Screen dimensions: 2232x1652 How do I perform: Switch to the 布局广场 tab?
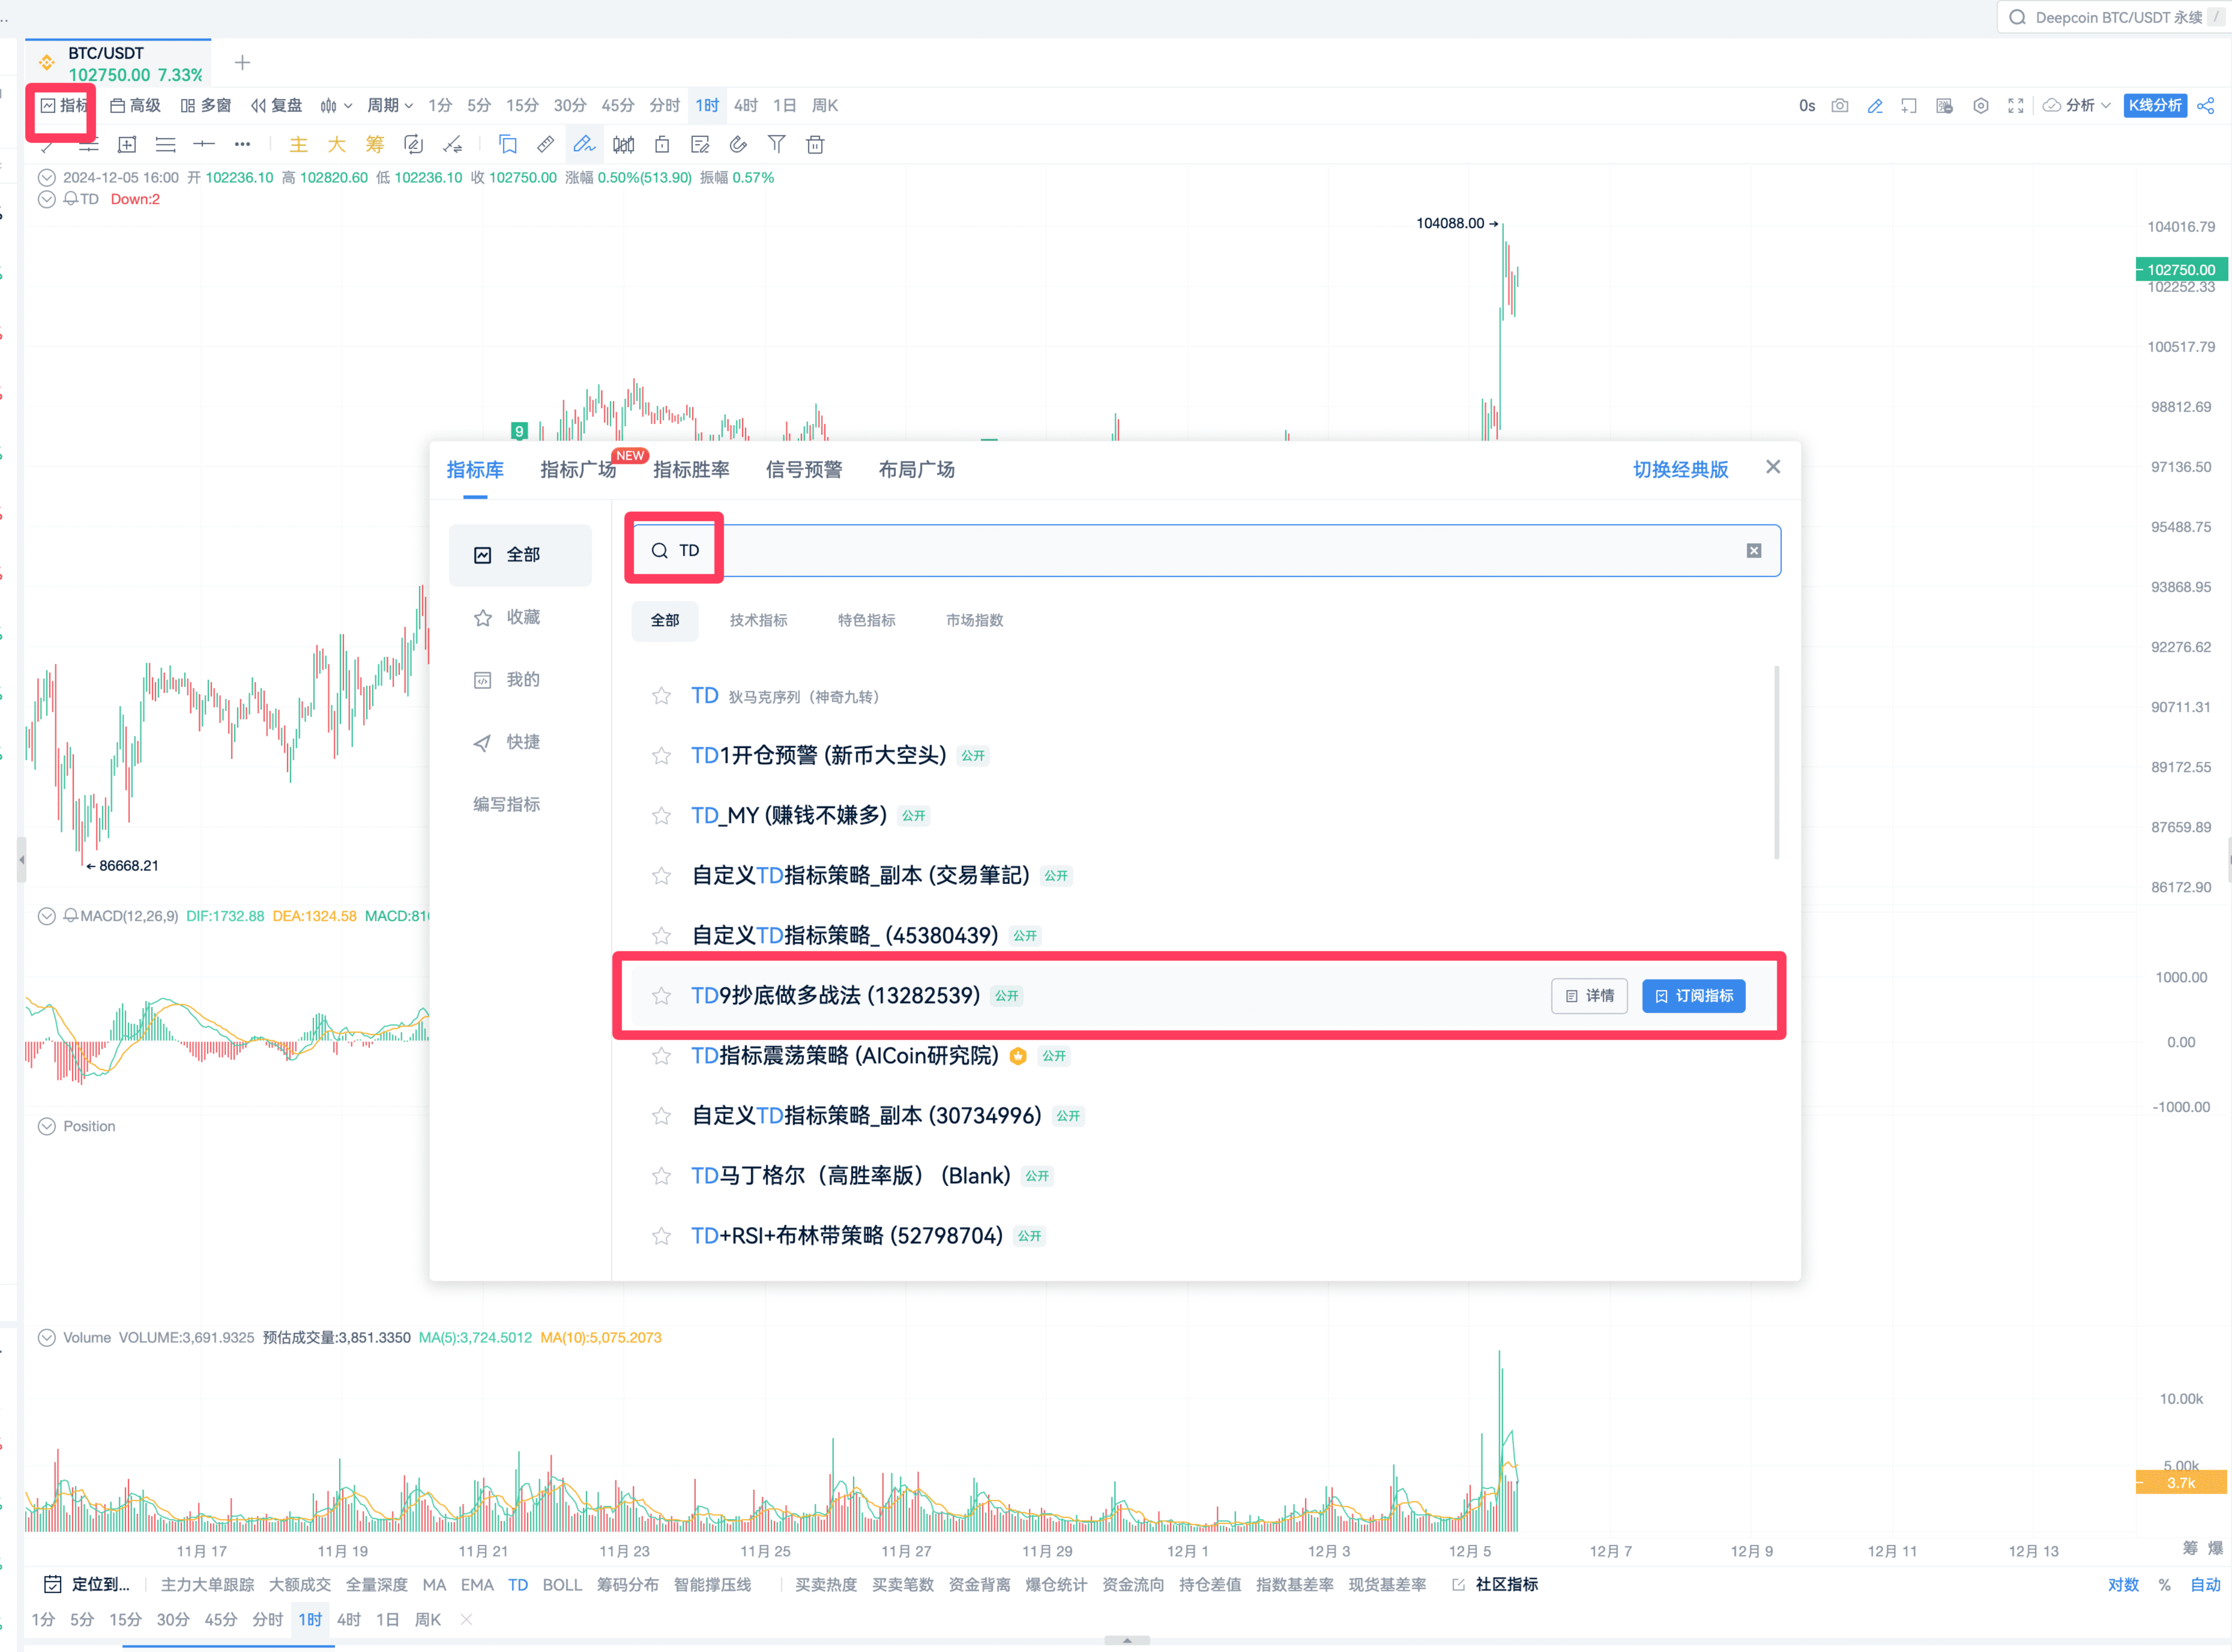917,470
